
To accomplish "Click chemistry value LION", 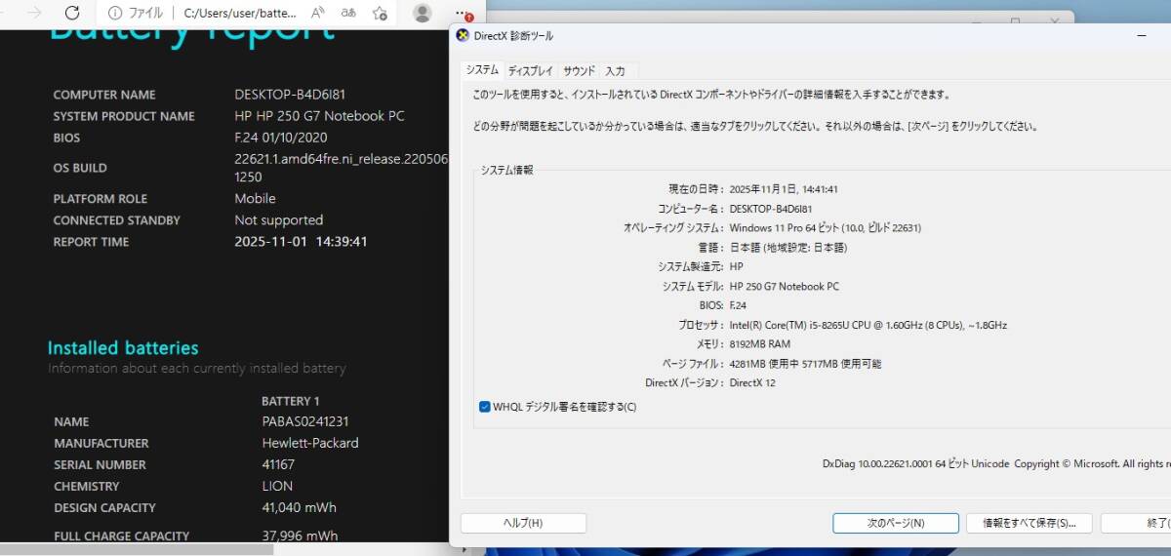I will point(277,486).
